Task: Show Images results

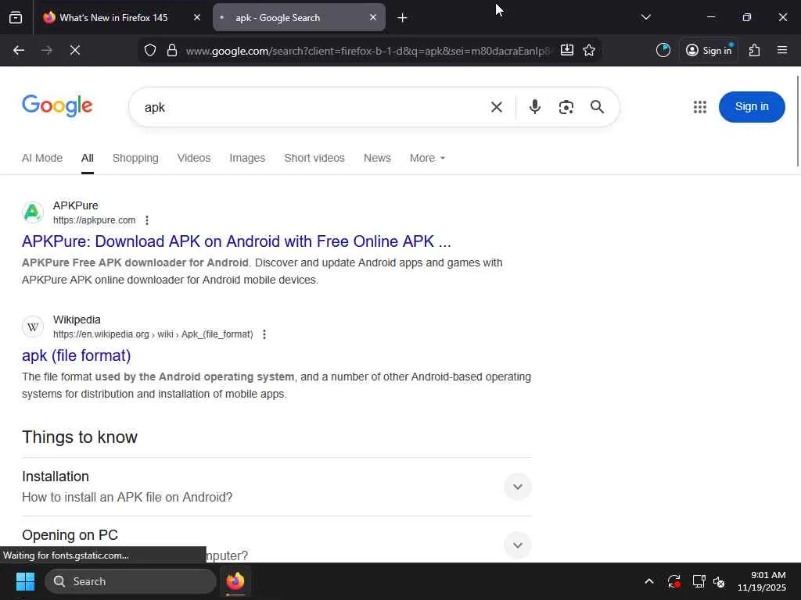Action: coord(247,158)
